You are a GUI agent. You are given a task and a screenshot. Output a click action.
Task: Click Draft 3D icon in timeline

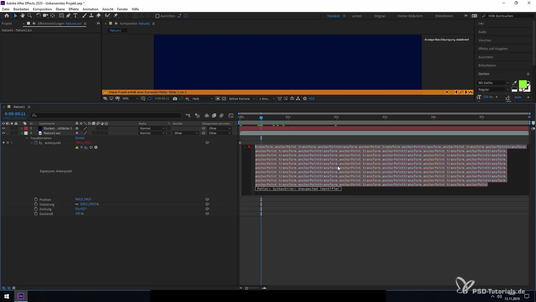pyautogui.click(x=198, y=115)
